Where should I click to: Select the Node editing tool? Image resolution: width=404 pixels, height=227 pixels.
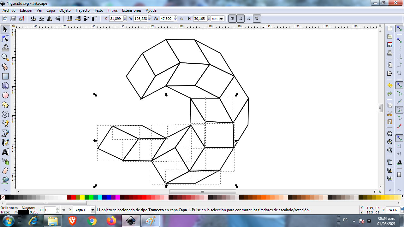[x=5, y=39]
